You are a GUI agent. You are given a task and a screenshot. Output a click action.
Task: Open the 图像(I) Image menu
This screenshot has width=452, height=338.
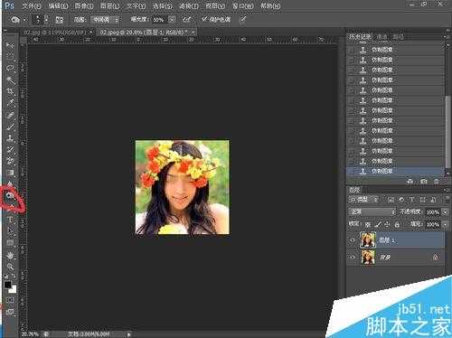coord(84,6)
